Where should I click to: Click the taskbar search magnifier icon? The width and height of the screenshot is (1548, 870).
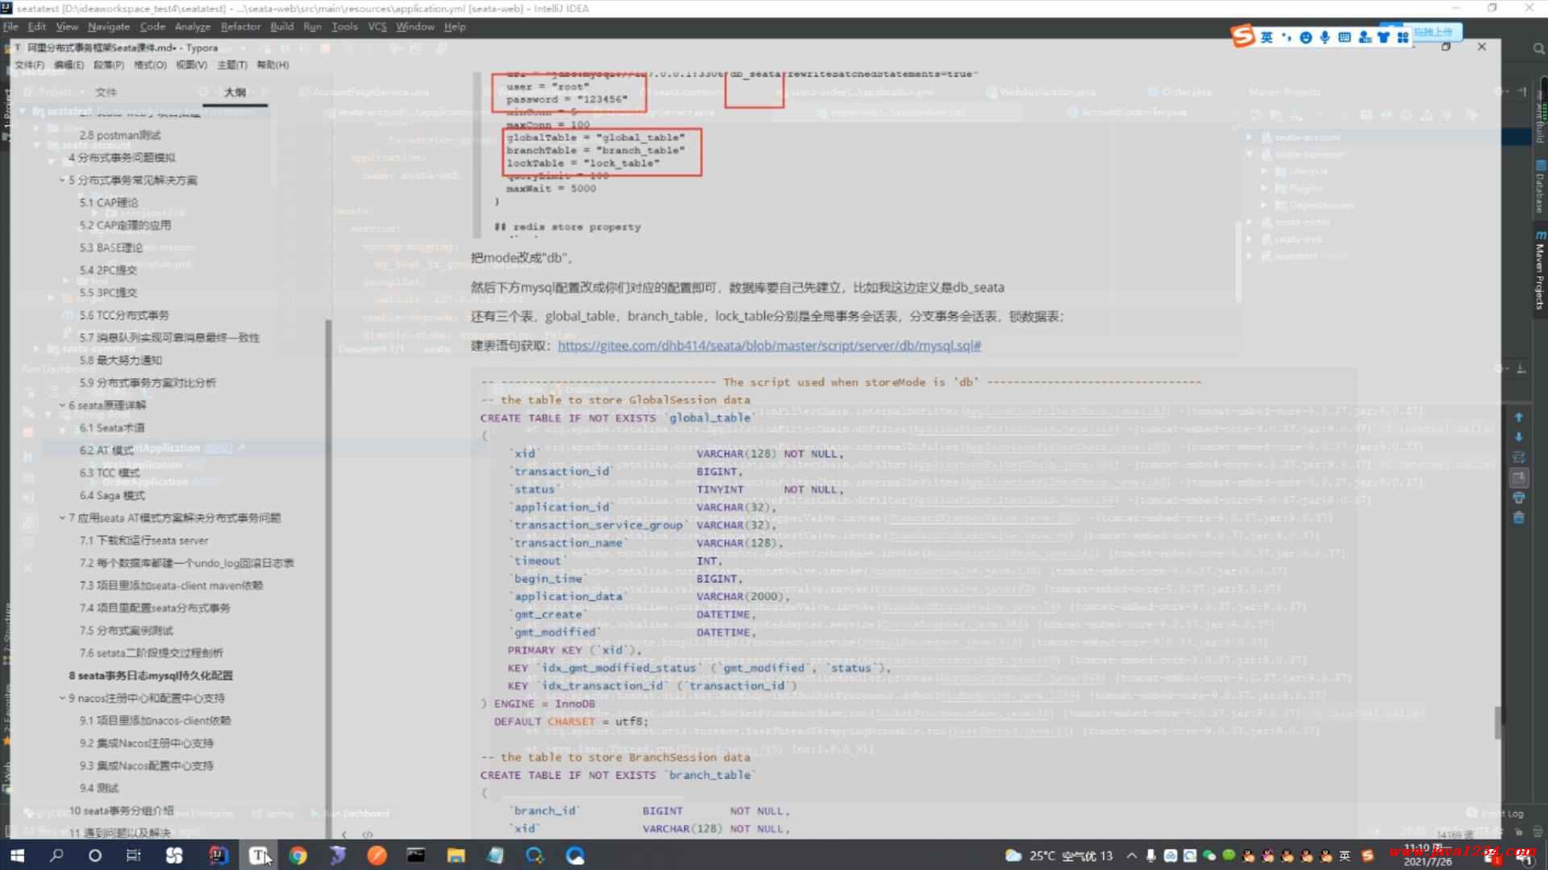(x=56, y=855)
